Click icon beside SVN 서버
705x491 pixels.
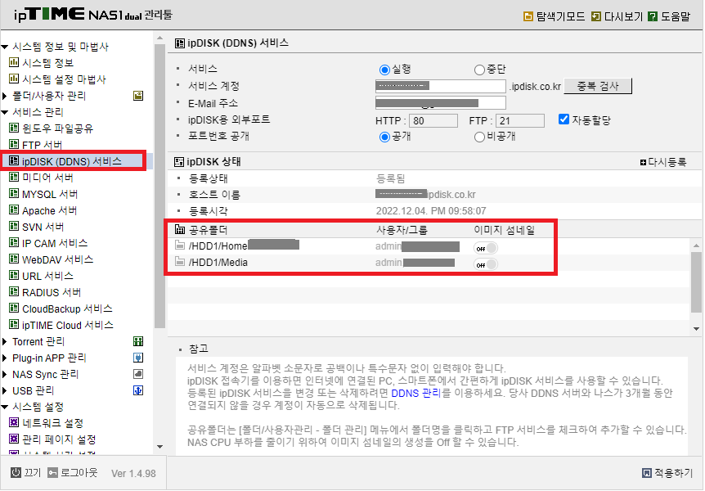click(x=14, y=227)
